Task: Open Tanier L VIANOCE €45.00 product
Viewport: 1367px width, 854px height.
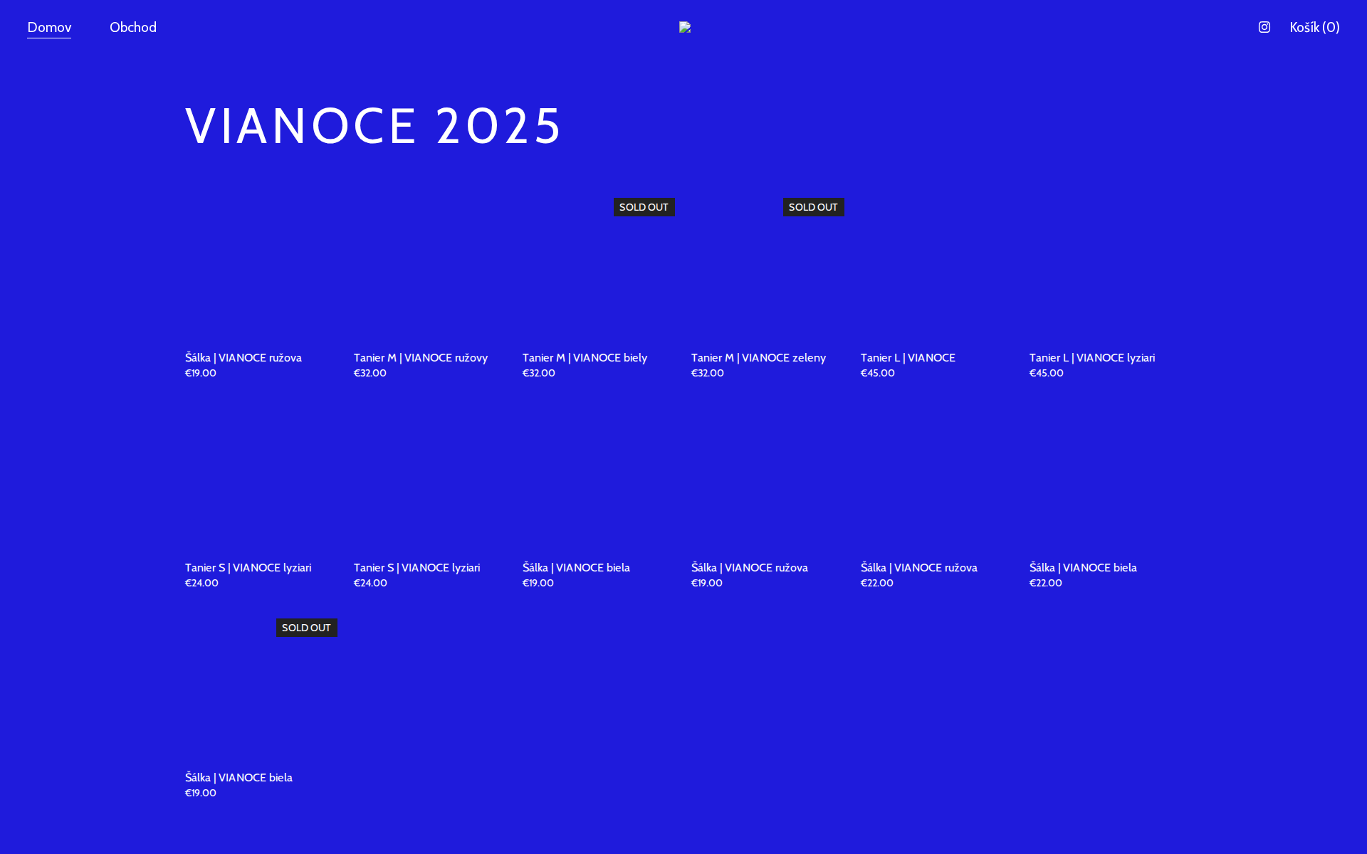Action: (x=907, y=357)
